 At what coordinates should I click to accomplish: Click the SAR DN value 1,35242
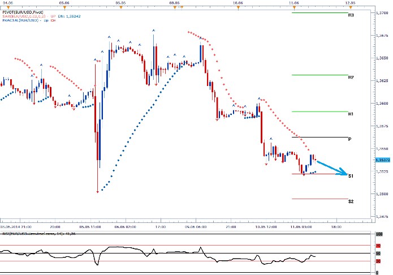pos(73,16)
